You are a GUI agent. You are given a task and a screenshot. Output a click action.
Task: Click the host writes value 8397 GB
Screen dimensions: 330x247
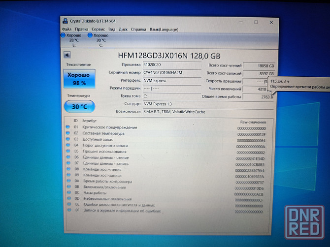[259, 74]
